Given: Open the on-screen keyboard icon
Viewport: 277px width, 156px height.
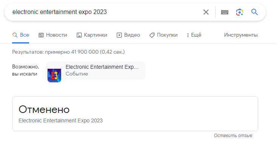Looking at the screenshot, I should tap(225, 12).
